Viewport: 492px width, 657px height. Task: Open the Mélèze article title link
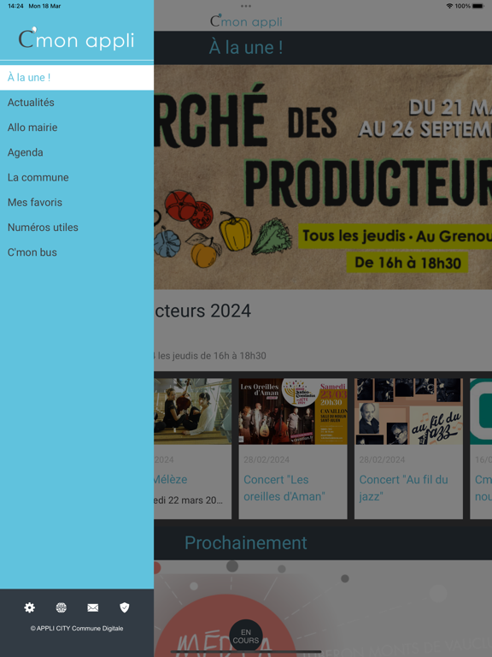171,479
